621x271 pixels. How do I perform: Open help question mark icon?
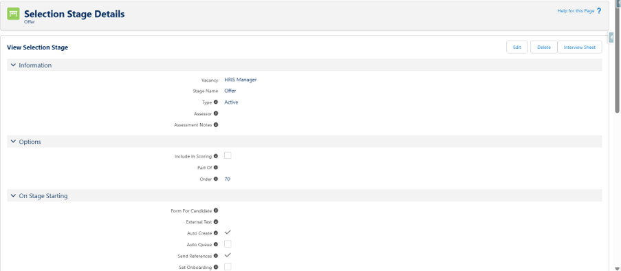pos(599,11)
